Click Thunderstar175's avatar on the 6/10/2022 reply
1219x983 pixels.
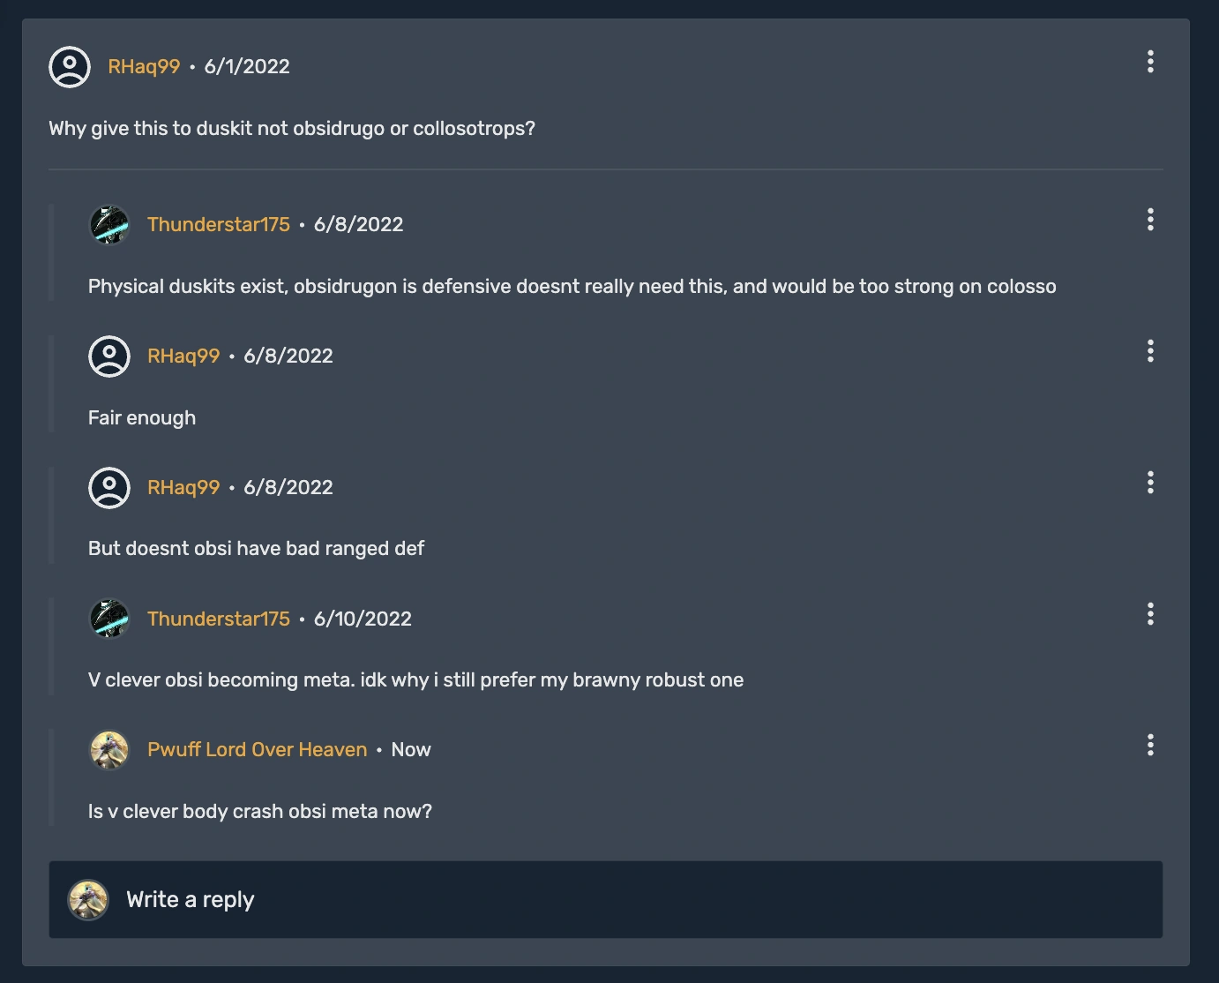pos(108,619)
